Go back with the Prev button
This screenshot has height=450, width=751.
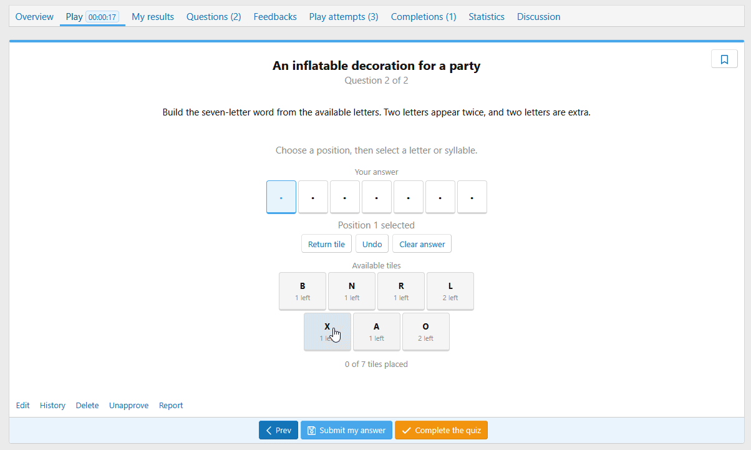(x=278, y=430)
